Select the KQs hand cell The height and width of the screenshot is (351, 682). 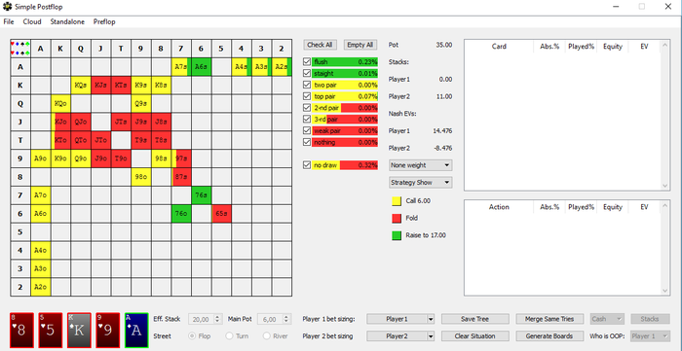click(81, 86)
